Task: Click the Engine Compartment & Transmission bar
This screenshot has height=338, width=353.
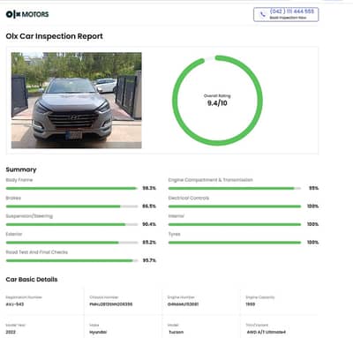Action: (x=235, y=188)
